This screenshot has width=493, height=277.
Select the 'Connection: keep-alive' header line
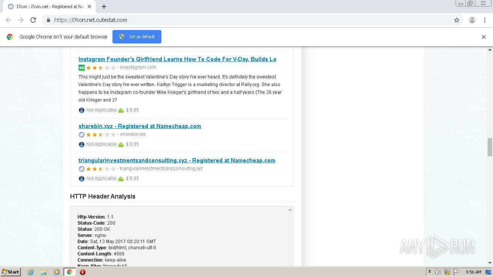click(102, 260)
